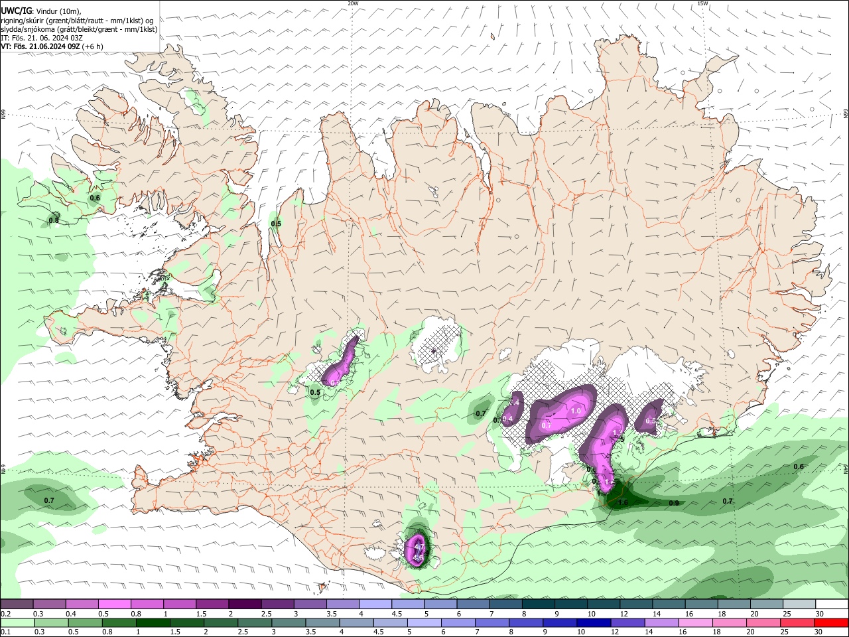Click the lightest green rain swatch labeled 0.1
The image size is (849, 637).
click(18, 623)
